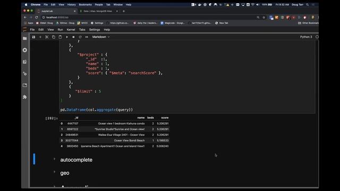This screenshot has width=340, height=191.
Task: Cut the selected cell with scissors icon
Action: [x=47, y=37]
